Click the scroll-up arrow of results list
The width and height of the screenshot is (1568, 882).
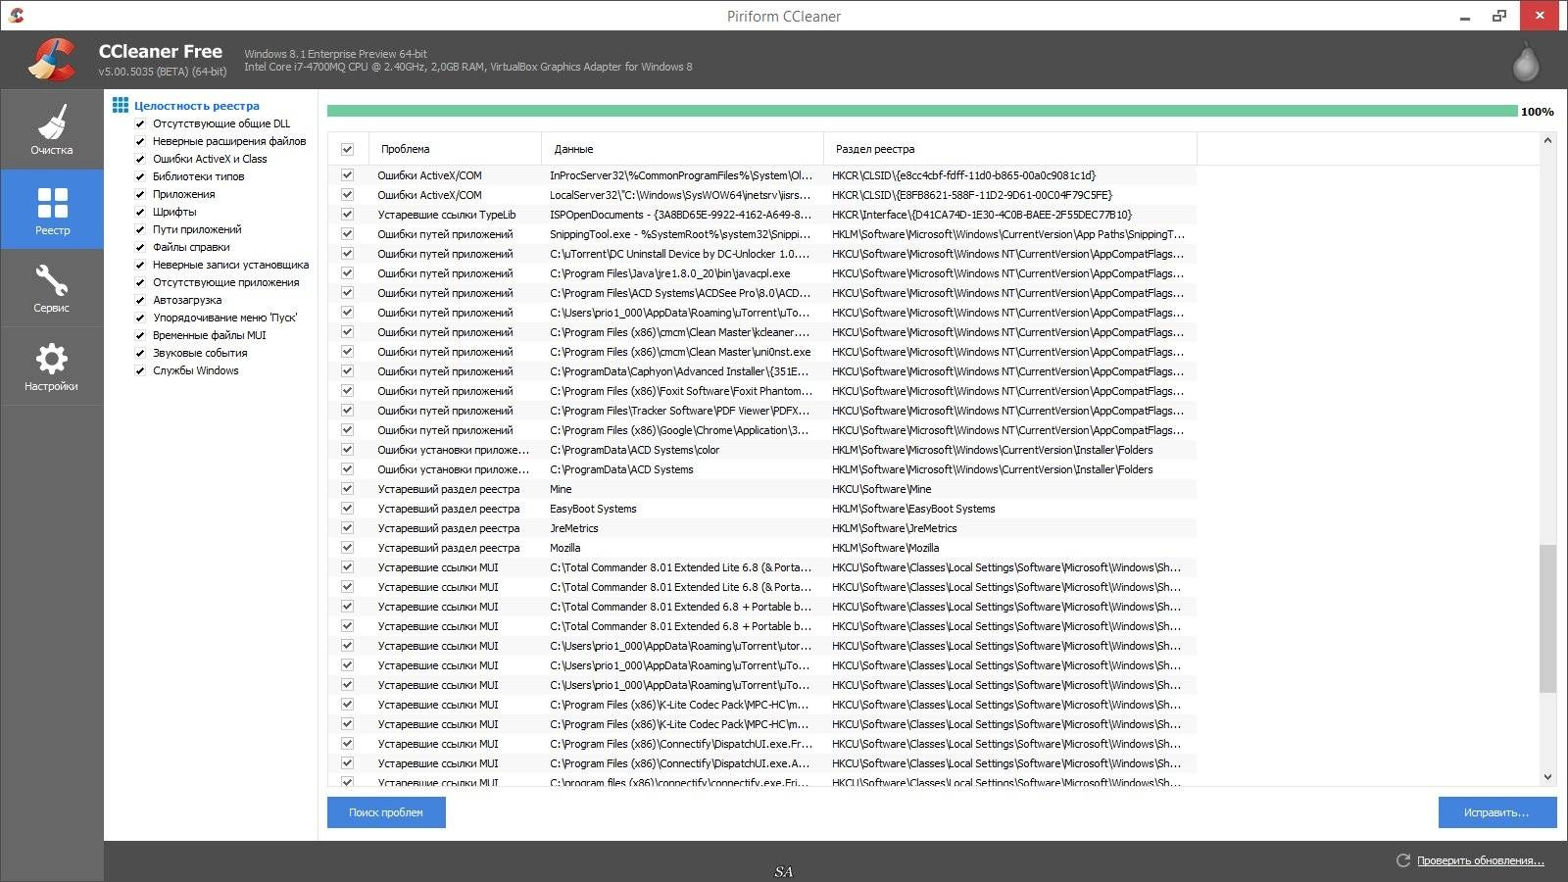tap(1547, 141)
